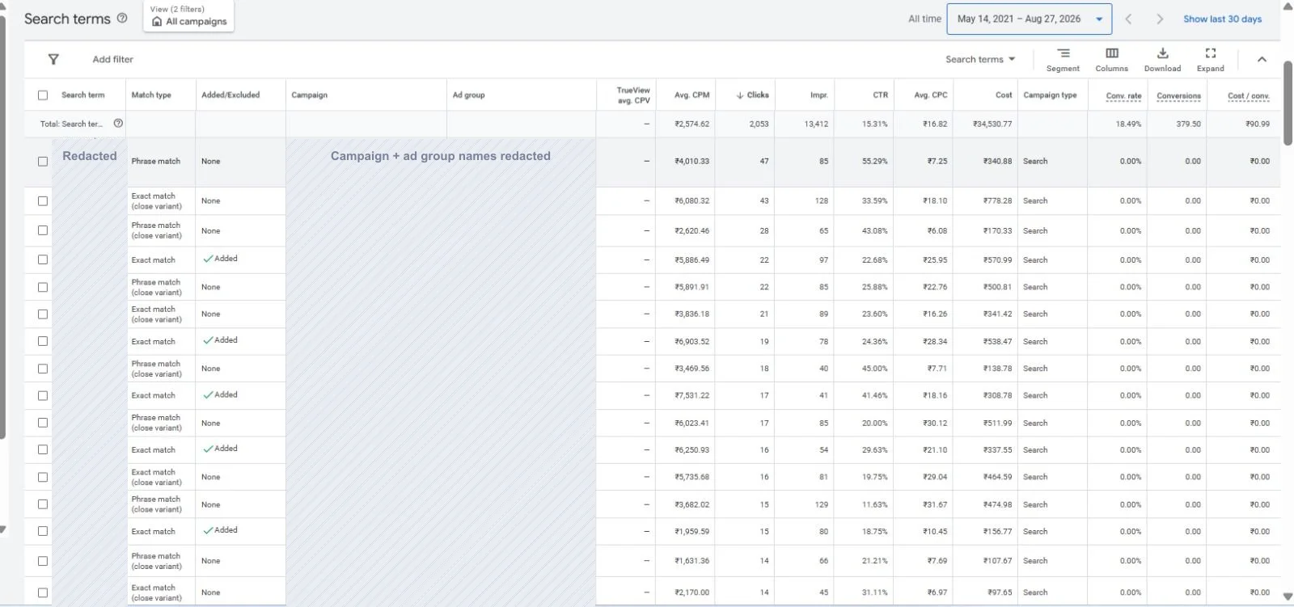Click Show last 30 days link

[1222, 19]
